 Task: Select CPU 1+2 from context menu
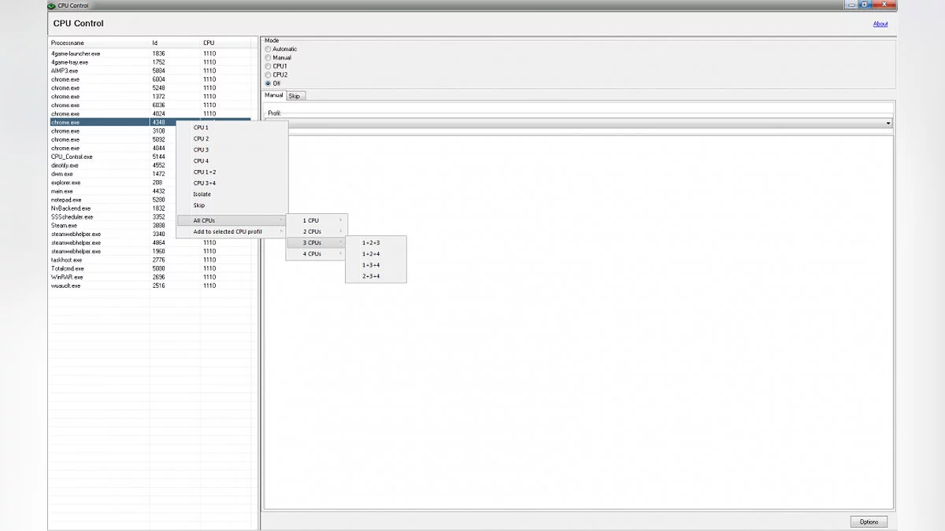pyautogui.click(x=205, y=171)
